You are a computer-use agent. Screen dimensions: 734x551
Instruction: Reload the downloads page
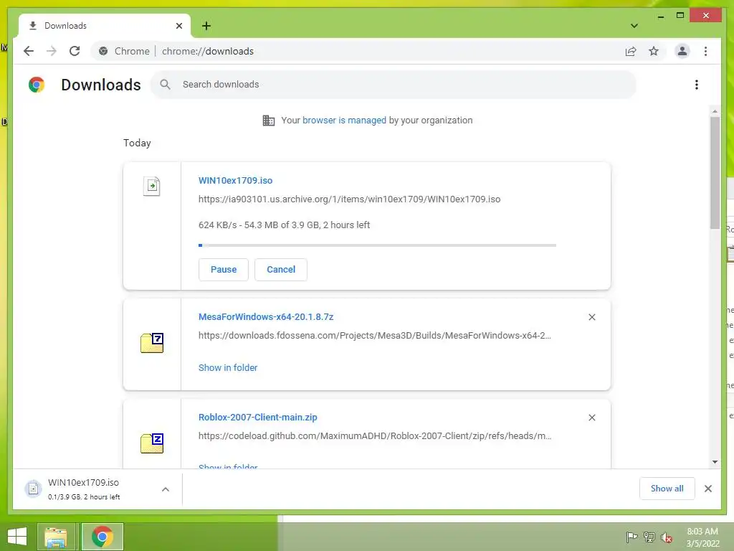click(x=75, y=51)
